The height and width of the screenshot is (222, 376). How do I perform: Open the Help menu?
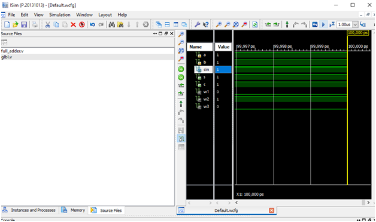pyautogui.click(x=122, y=15)
